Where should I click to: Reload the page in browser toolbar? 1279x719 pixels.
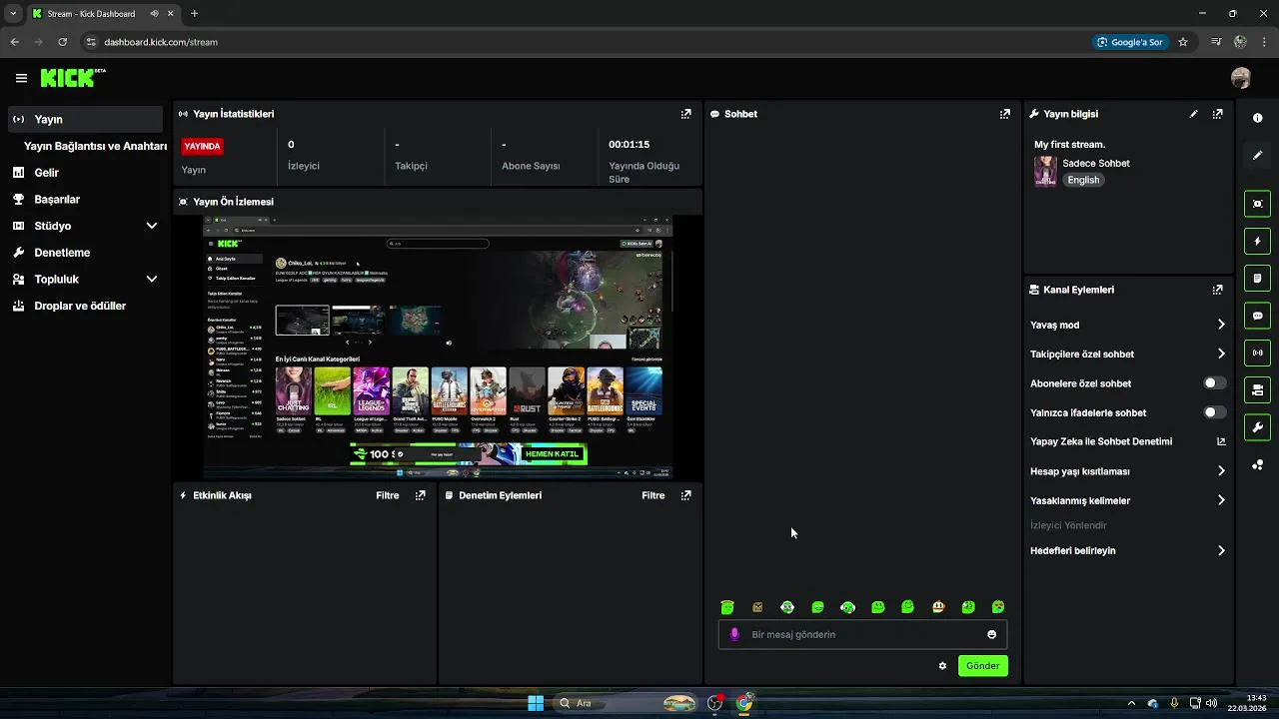click(63, 42)
